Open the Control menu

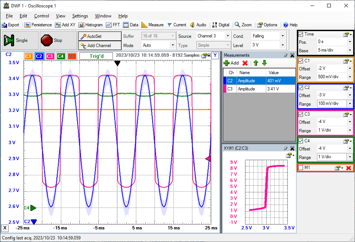[41, 16]
